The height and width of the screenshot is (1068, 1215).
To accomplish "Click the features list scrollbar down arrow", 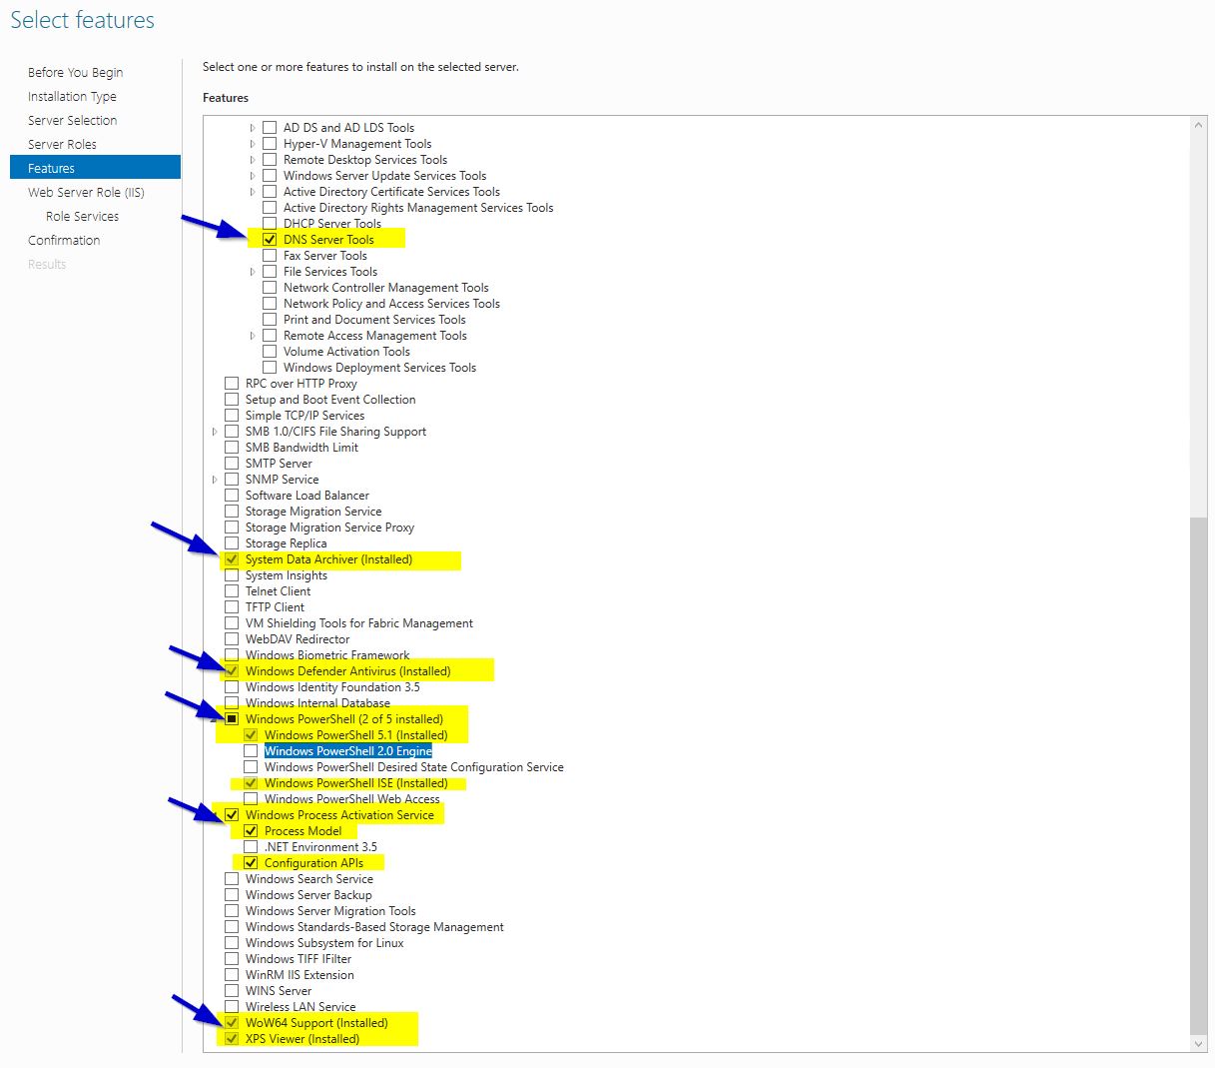I will click(x=1199, y=1044).
